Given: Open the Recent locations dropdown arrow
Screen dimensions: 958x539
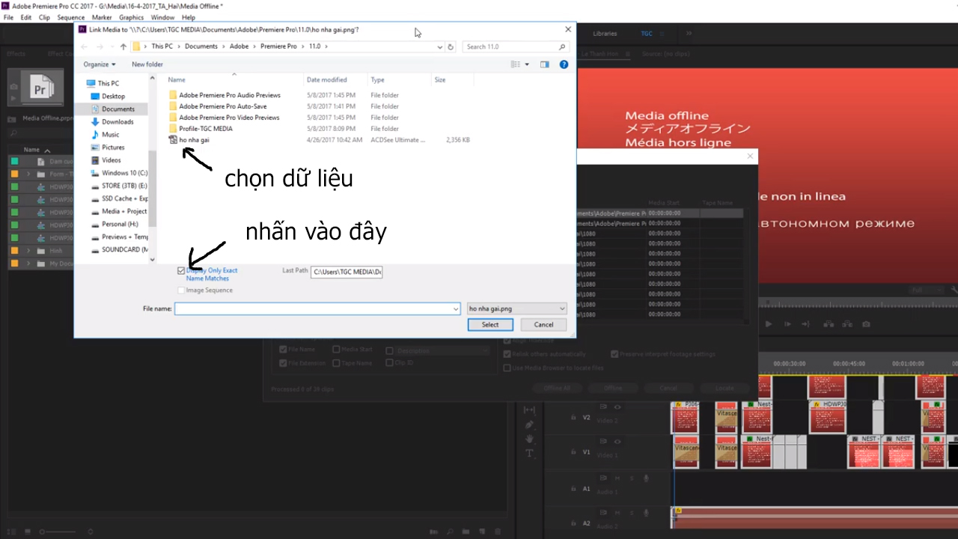Looking at the screenshot, I should [x=113, y=46].
